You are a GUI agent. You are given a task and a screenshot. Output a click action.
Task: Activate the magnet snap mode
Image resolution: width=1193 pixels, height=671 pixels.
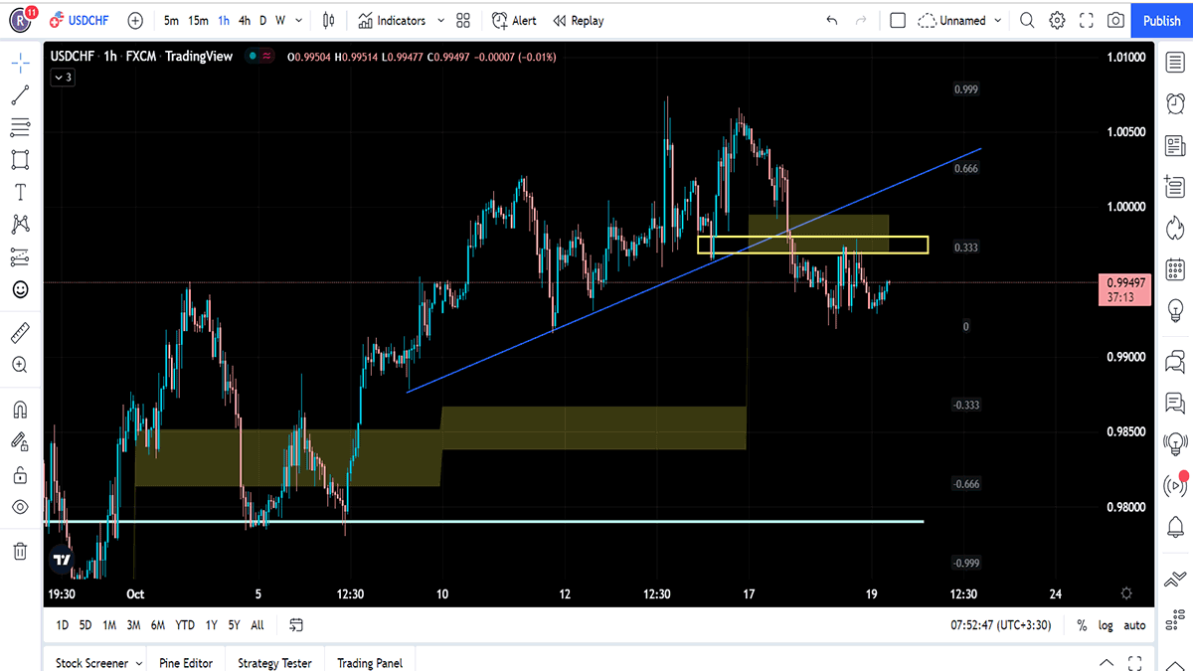20,409
